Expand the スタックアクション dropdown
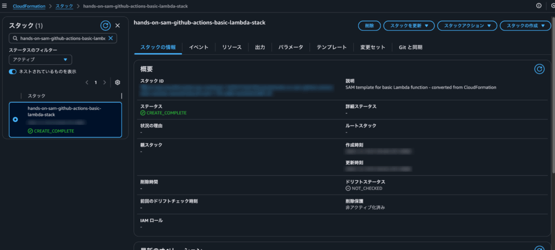Screen dimensions: 555x250 pyautogui.click(x=467, y=25)
